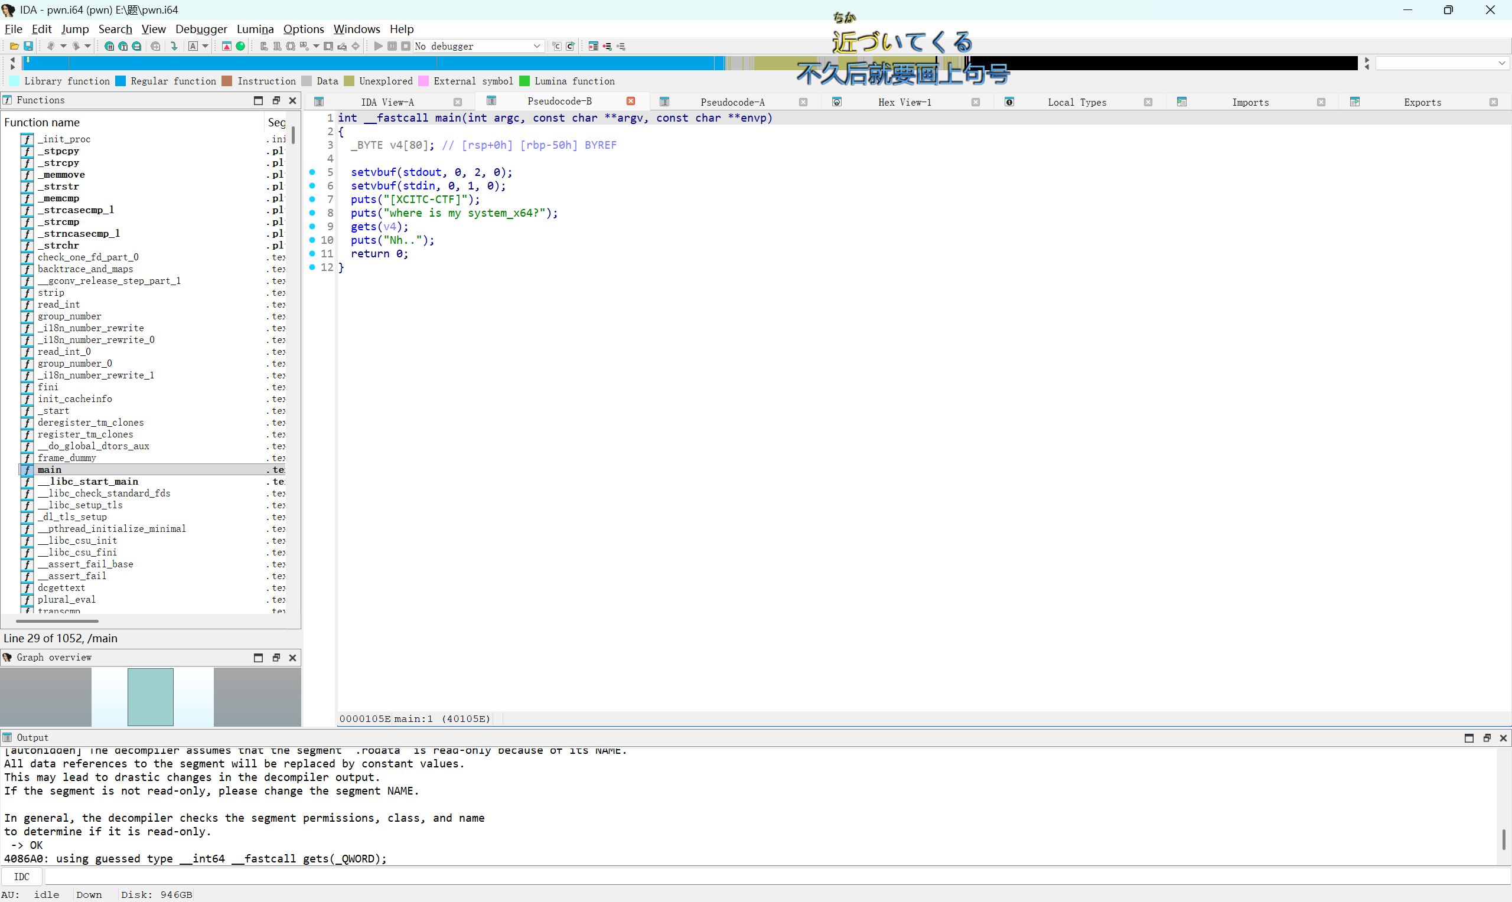Open the 'No debugger' dropdown

click(x=537, y=46)
